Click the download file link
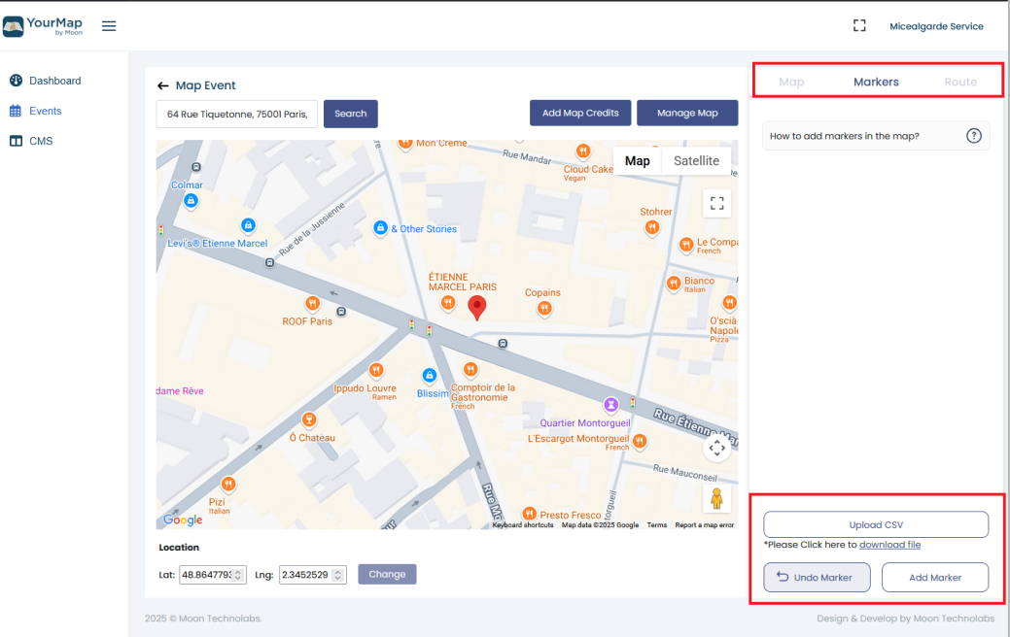The height and width of the screenshot is (637, 1010). 889,545
